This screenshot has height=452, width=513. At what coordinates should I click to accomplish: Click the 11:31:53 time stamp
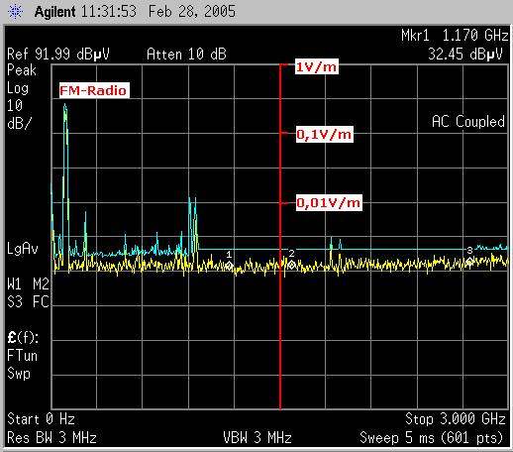(x=109, y=12)
